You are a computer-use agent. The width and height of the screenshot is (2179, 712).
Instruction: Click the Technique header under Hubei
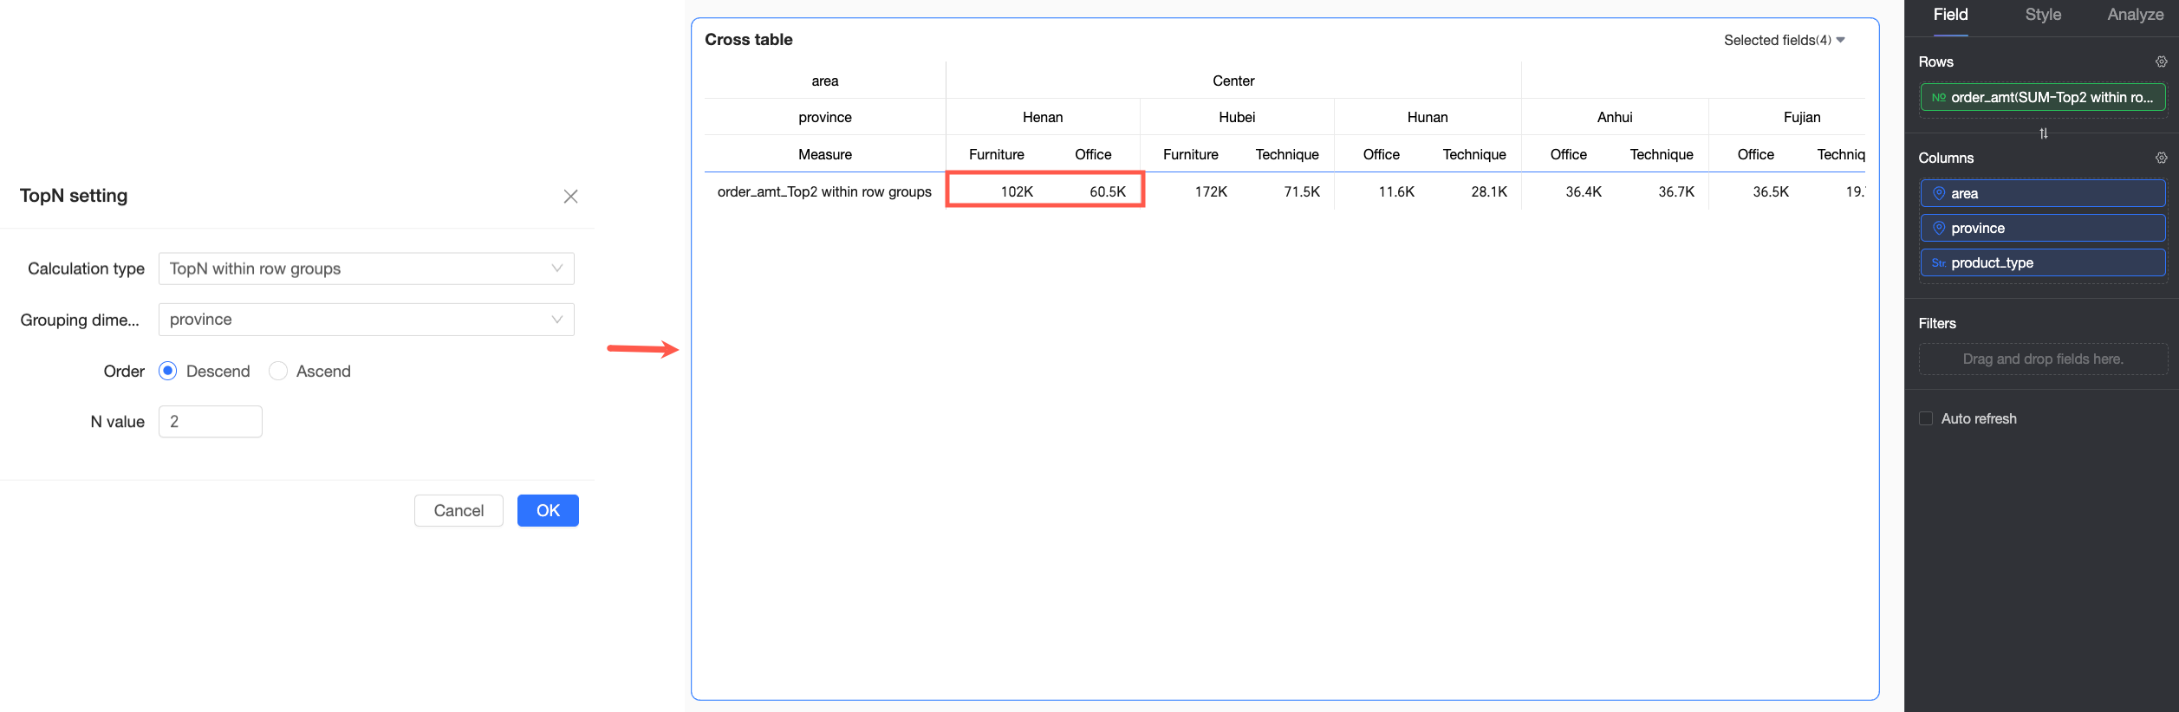(1287, 154)
